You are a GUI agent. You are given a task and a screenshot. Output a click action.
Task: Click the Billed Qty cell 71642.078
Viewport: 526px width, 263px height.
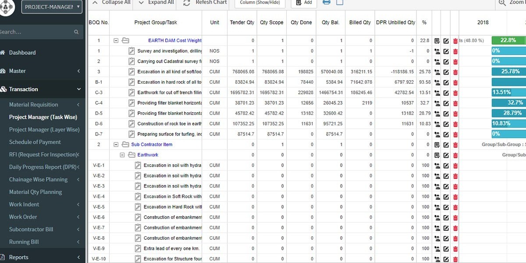point(360,82)
